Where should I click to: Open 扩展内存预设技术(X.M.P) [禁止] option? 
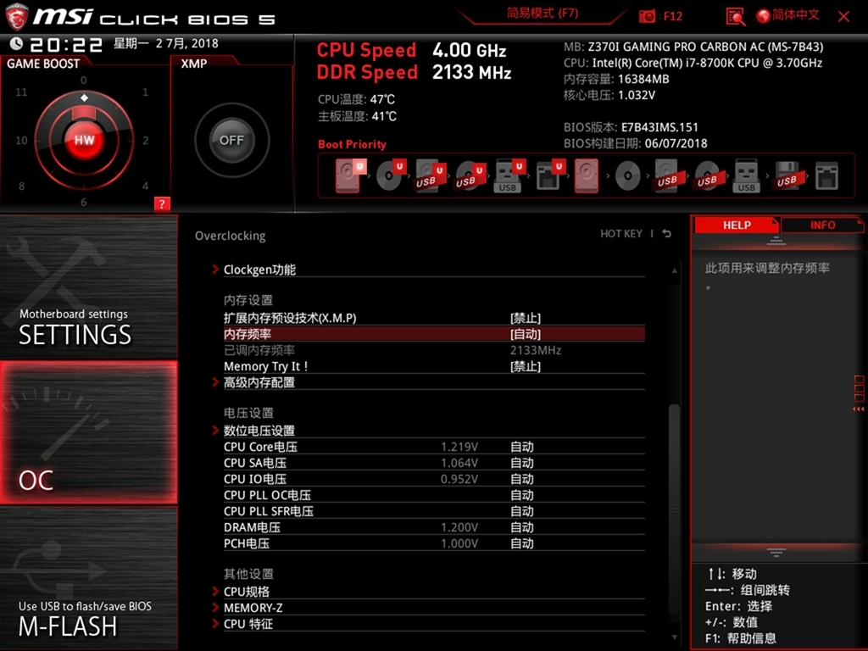pos(434,319)
